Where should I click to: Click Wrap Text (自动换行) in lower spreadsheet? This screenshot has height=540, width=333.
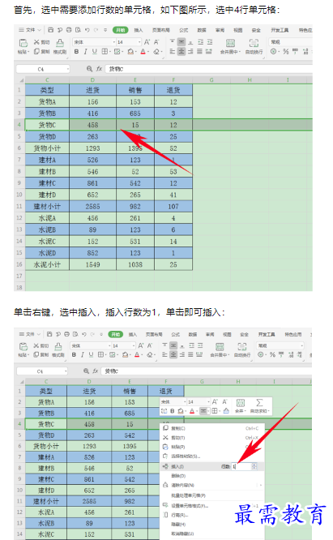click(x=242, y=349)
